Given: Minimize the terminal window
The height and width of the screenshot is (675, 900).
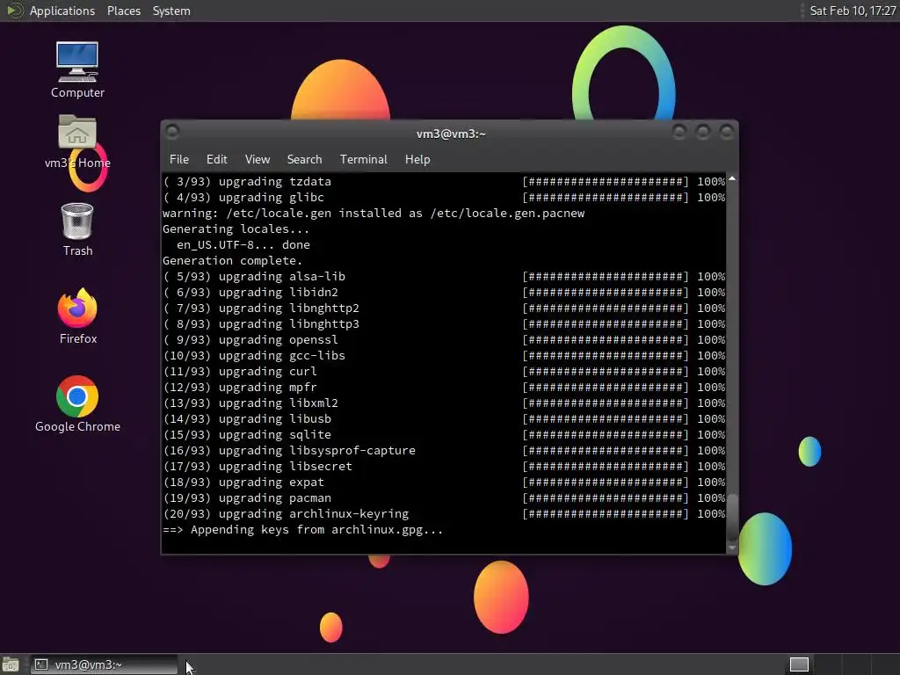Looking at the screenshot, I should click(x=679, y=133).
